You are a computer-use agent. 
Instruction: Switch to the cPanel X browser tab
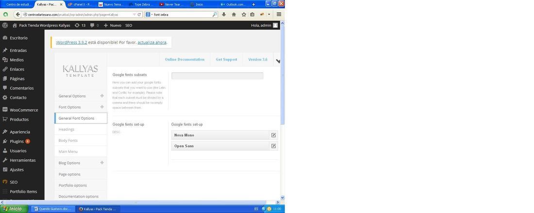81,4
